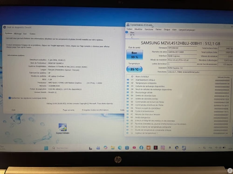Viewport: 233px width, 174px height.
Task: Click the Mode de transfert value field
Action: [182, 60]
